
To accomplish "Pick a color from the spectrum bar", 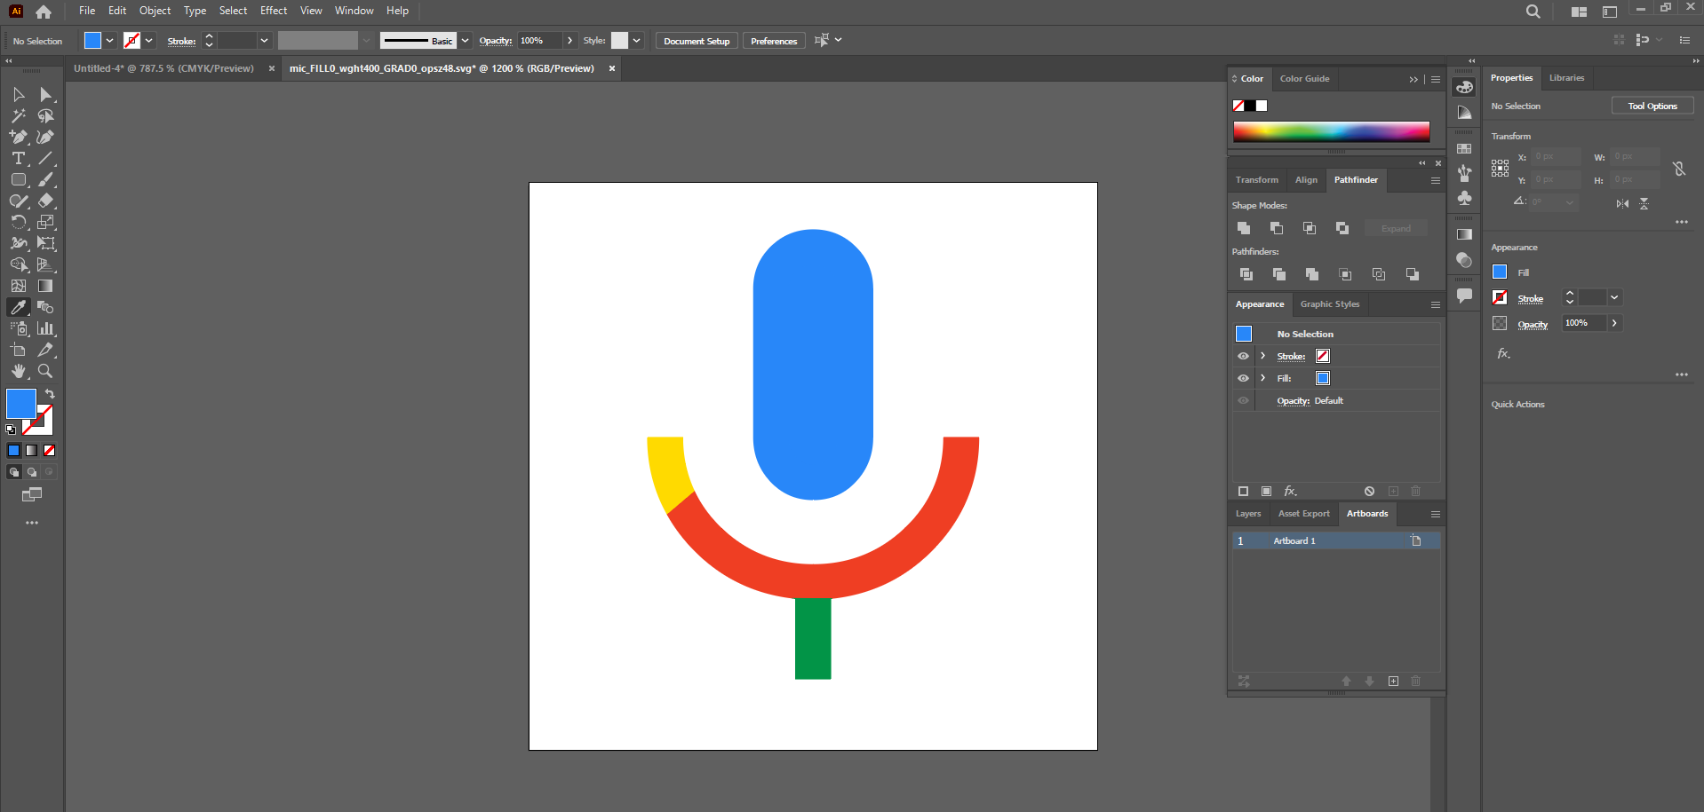I will click(1331, 131).
